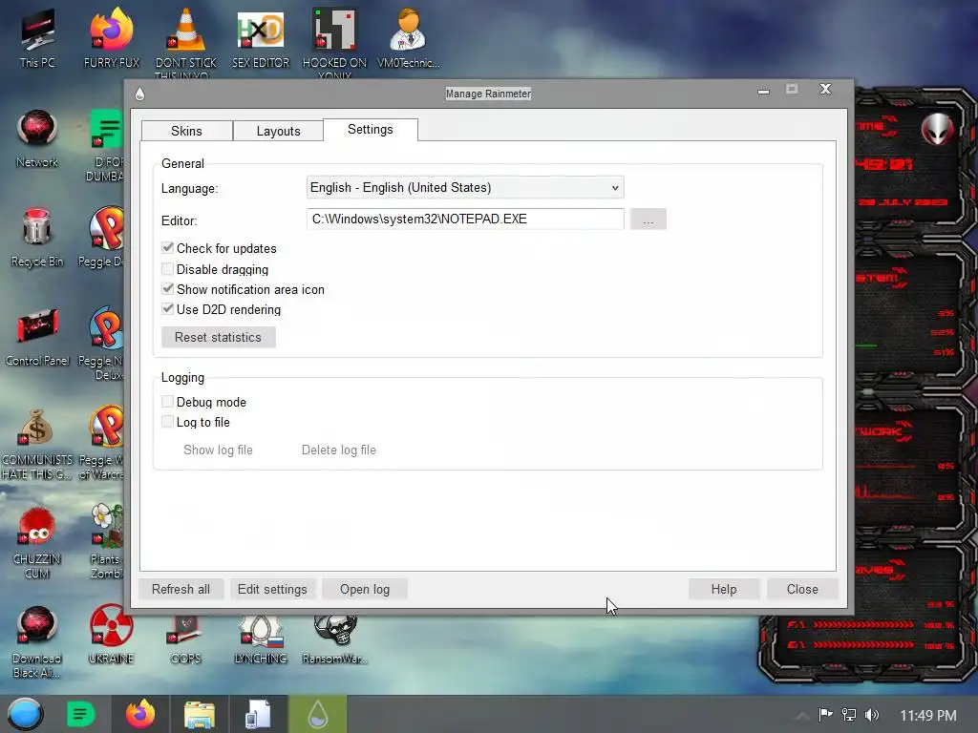The image size is (978, 733).
Task: Click Show log file button
Action: coord(219,450)
